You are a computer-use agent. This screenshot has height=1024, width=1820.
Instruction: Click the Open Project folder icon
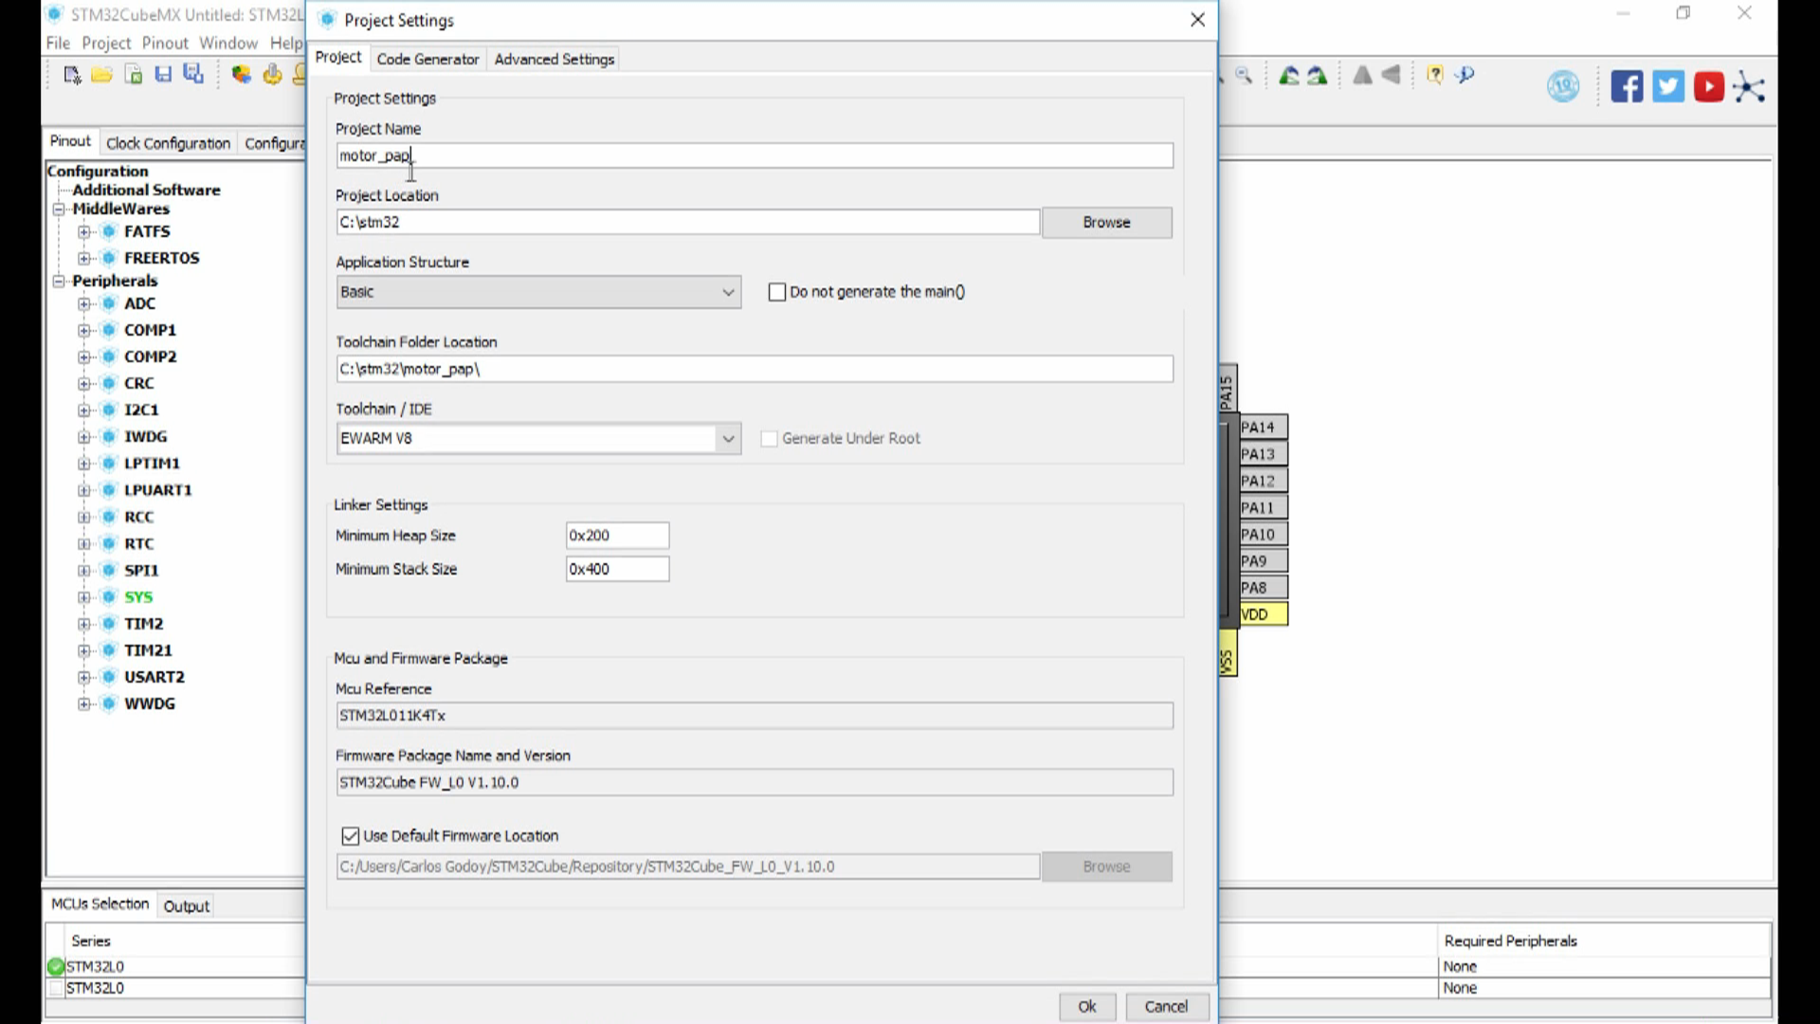pos(101,75)
